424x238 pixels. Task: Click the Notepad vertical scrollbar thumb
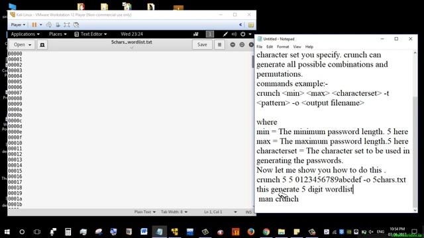415,151
